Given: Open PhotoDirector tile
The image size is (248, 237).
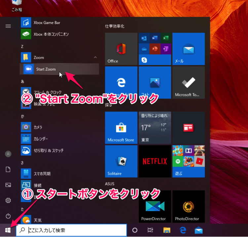Looking at the screenshot, I should [x=188, y=207].
